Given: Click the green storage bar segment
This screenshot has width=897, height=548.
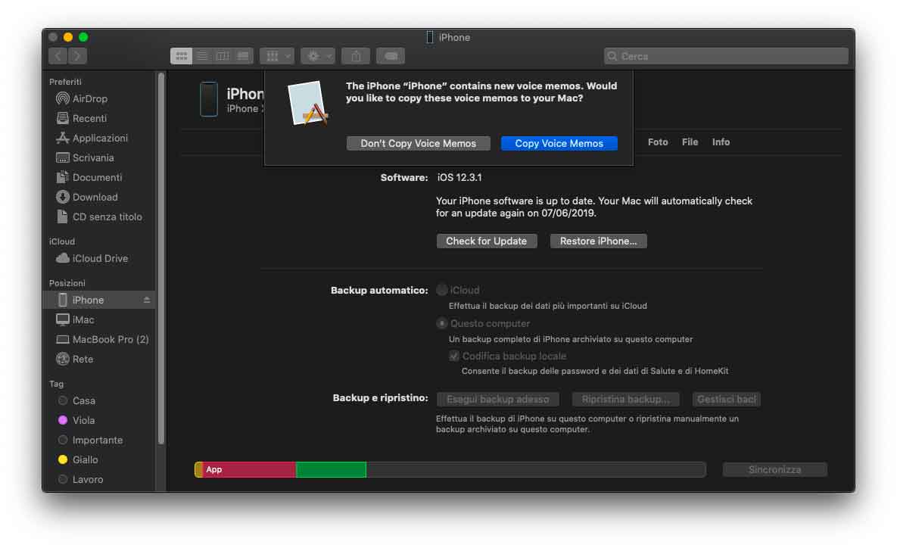Looking at the screenshot, I should click(x=331, y=469).
